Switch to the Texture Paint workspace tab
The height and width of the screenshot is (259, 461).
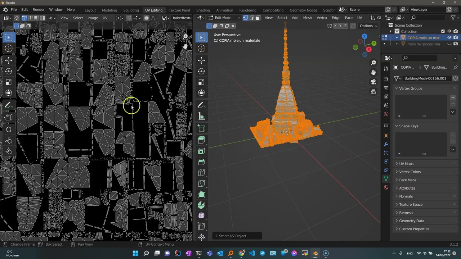point(179,10)
